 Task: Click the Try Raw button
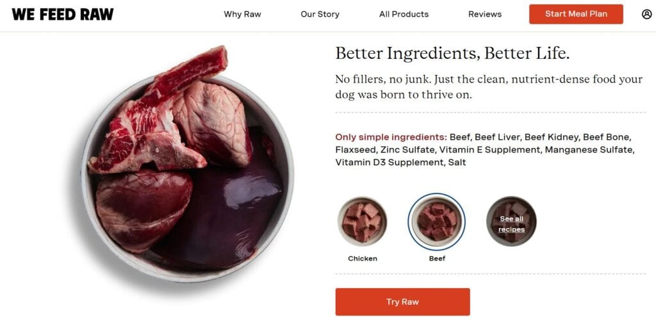click(x=402, y=302)
